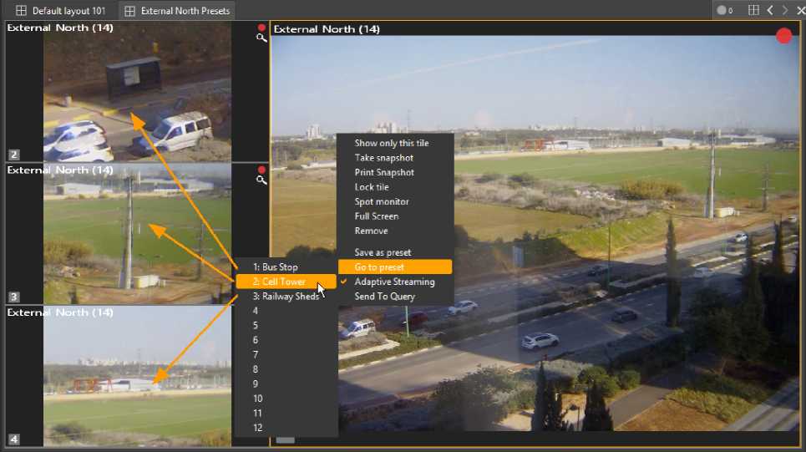The width and height of the screenshot is (806, 452).
Task: Open the External North Presets tab
Action: tap(178, 11)
